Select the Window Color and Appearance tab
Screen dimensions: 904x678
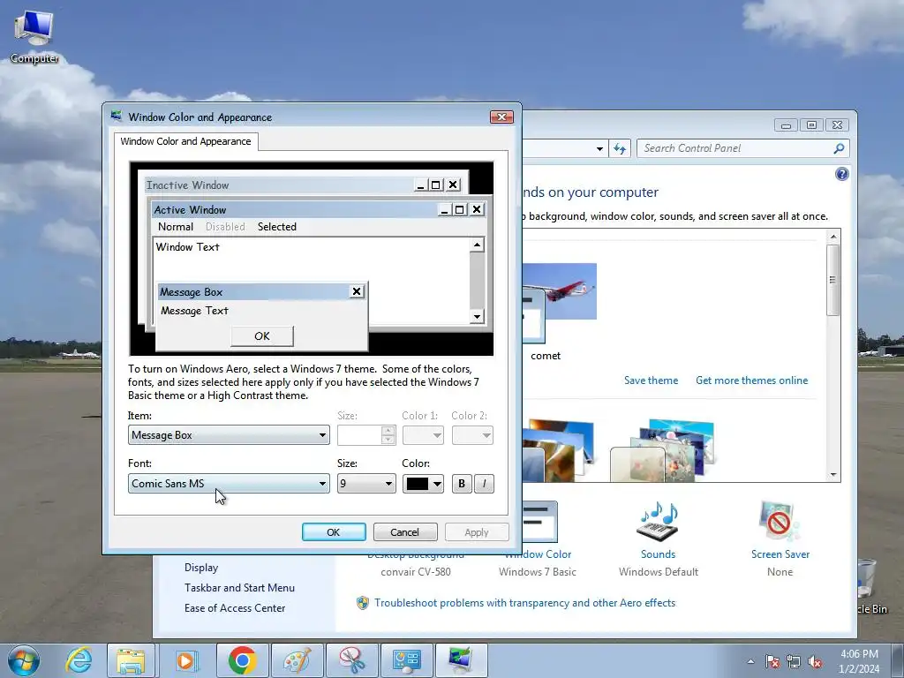pos(185,141)
